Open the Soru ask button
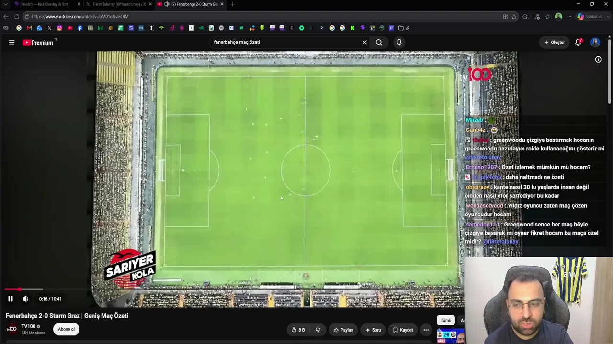The width and height of the screenshot is (613, 344). [x=373, y=330]
